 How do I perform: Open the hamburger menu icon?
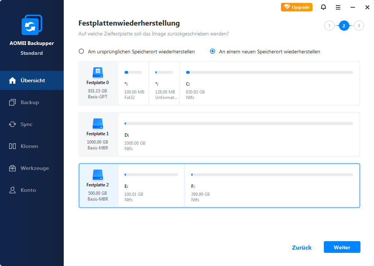338,7
